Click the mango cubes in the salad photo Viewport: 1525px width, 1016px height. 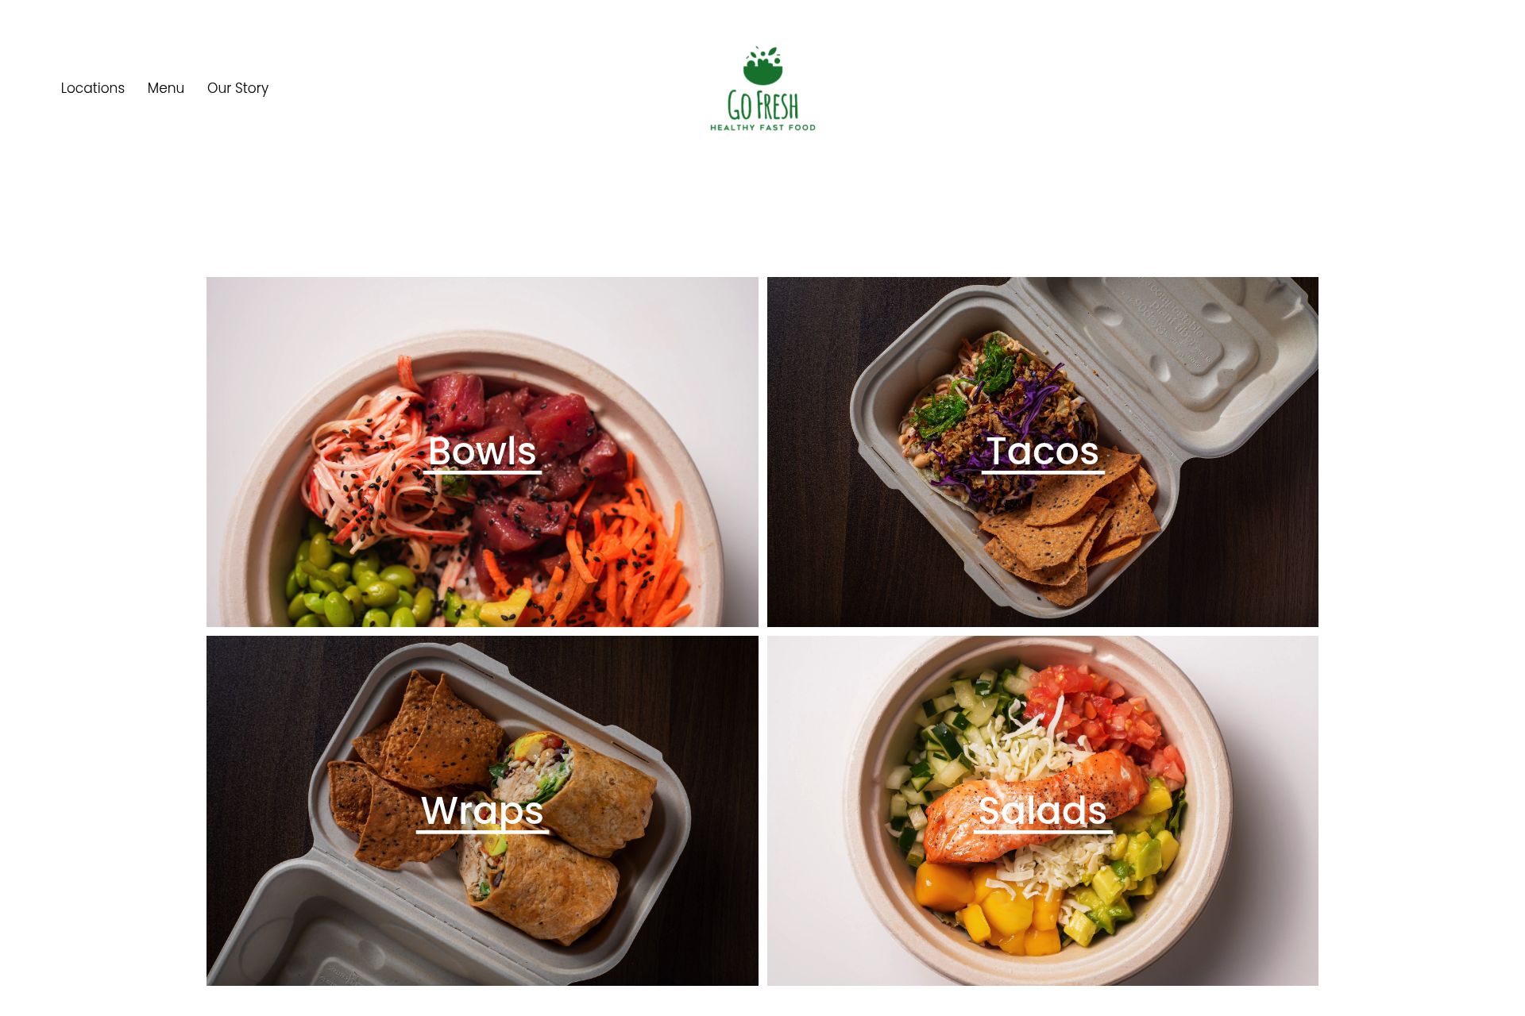coord(989,905)
